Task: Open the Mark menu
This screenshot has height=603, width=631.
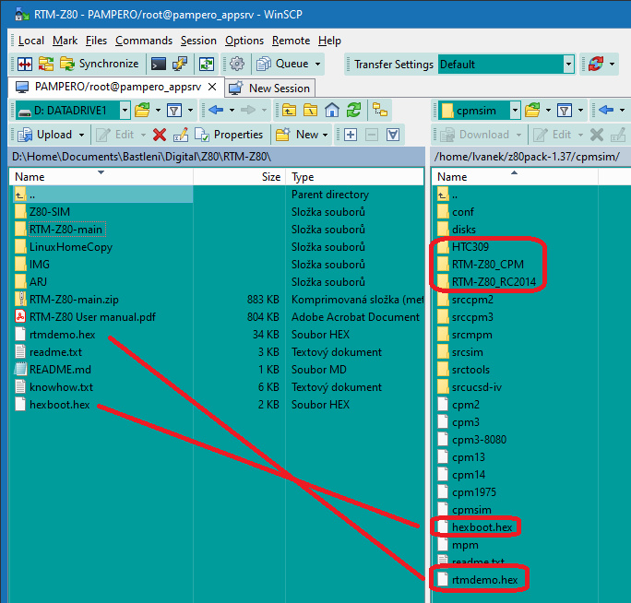Action: 65,41
